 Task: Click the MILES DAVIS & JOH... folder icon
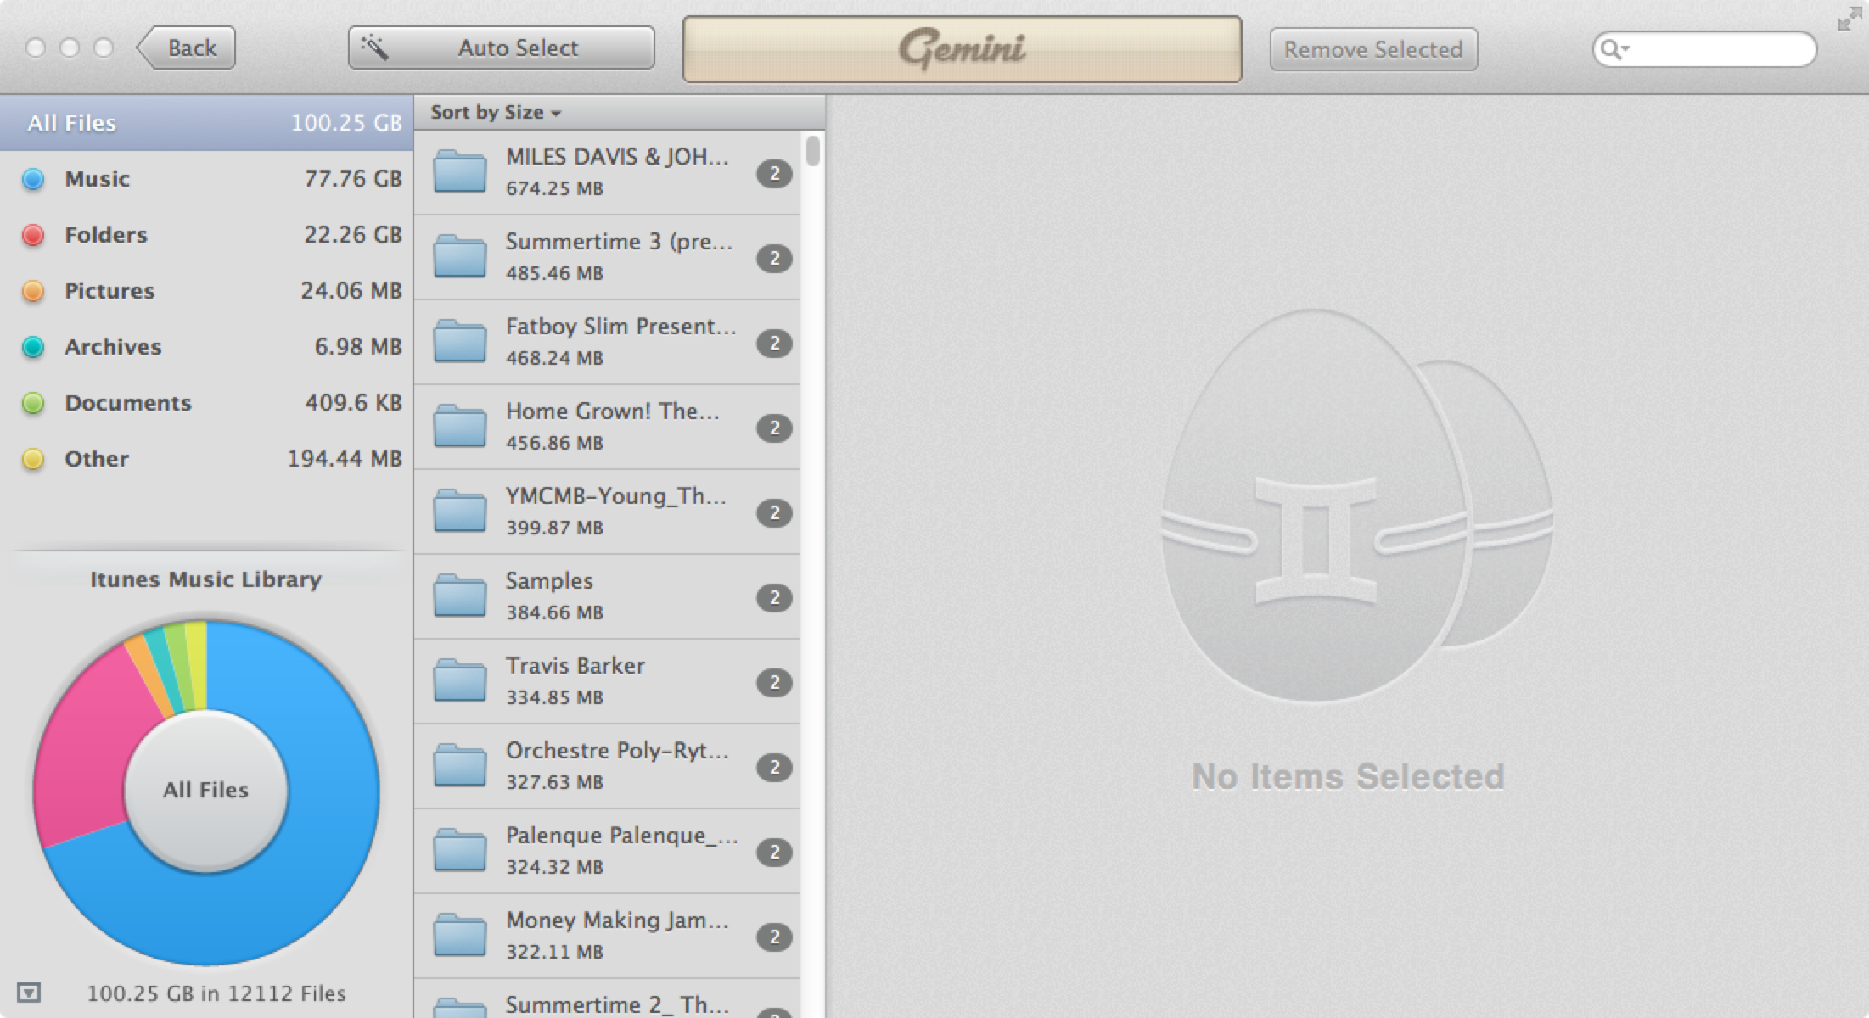459,172
